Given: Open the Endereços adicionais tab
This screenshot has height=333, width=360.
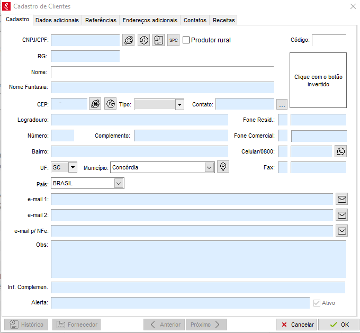Looking at the screenshot, I should click(x=150, y=20).
